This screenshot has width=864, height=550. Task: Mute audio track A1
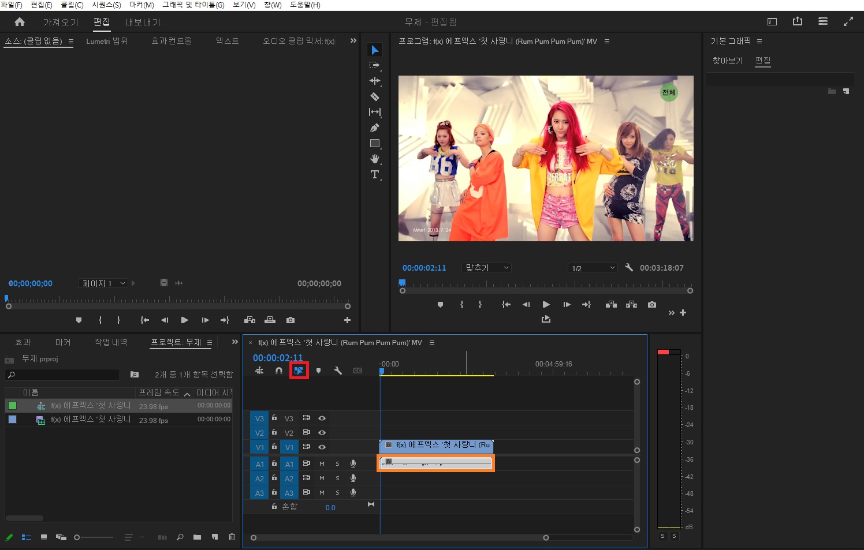(x=322, y=464)
